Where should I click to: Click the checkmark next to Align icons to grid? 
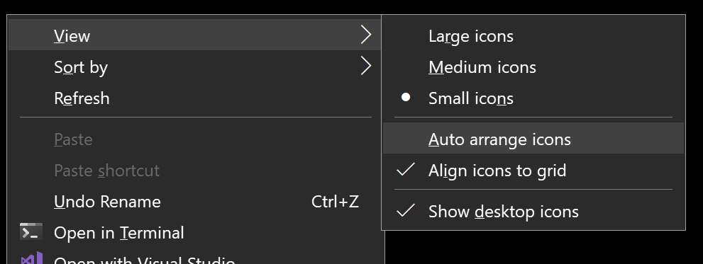point(405,170)
